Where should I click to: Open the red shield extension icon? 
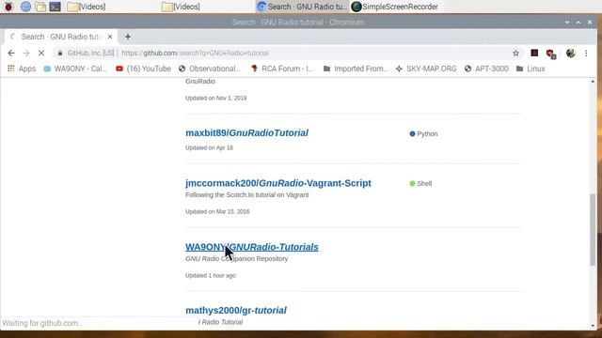point(551,54)
